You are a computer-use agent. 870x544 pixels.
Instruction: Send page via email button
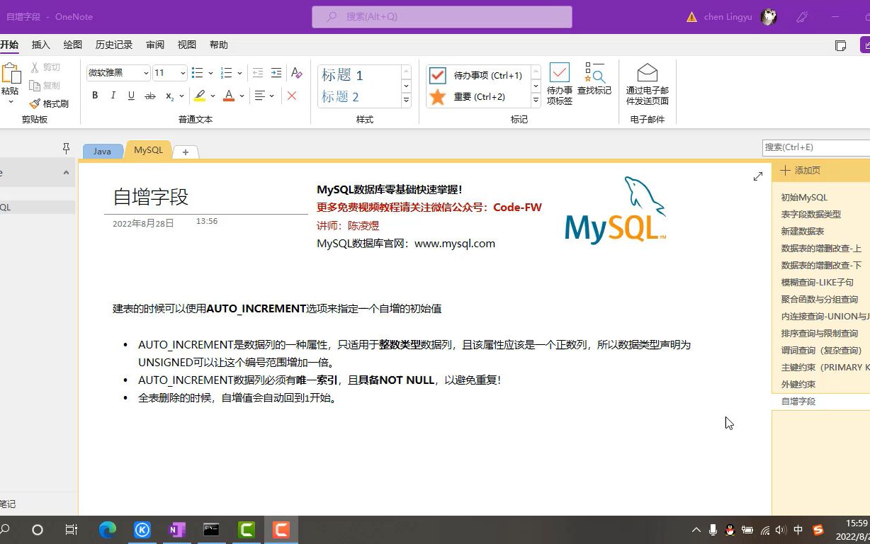pyautogui.click(x=648, y=85)
